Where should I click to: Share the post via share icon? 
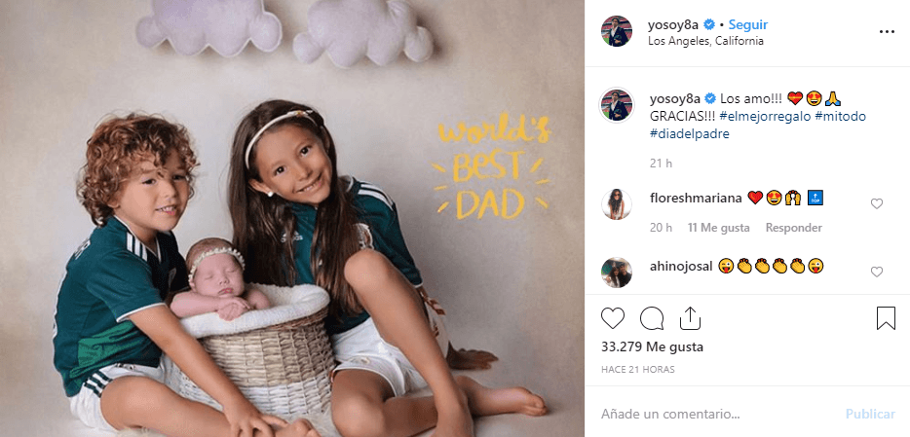(690, 319)
